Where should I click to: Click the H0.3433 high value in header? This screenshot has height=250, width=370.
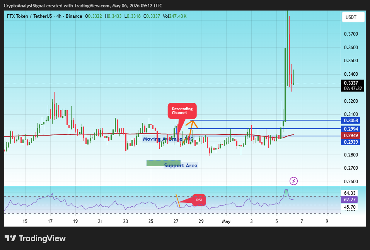(x=113, y=16)
